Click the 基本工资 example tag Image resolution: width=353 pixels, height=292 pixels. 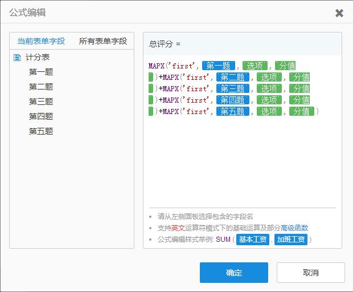253,240
